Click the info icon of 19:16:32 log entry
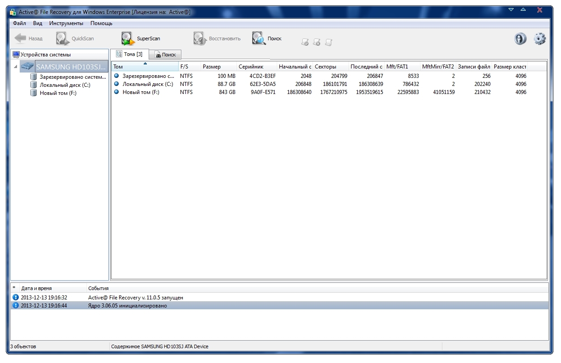 (16, 297)
